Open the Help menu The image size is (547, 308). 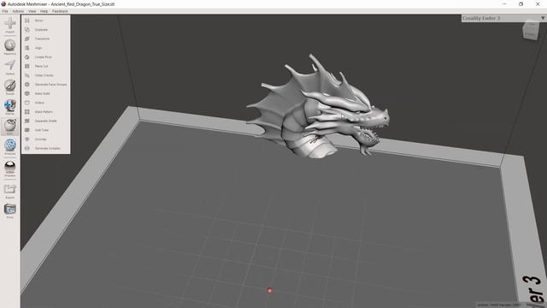(44, 11)
